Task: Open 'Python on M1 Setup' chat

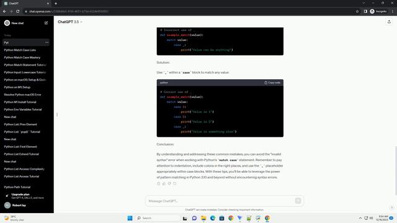Action: click(x=17, y=87)
